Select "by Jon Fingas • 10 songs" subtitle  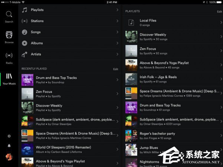coord(155,138)
